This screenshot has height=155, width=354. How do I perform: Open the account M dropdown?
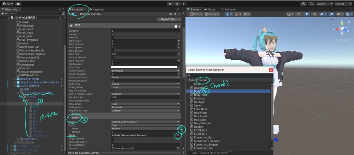click(8, 4)
